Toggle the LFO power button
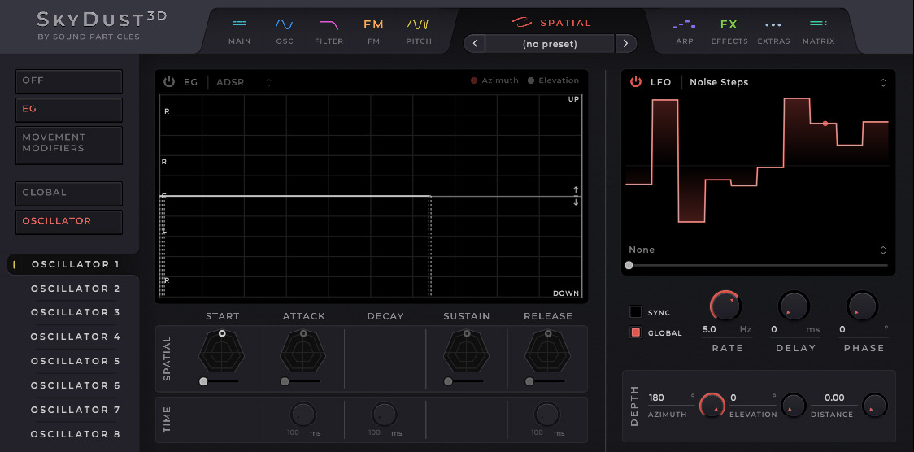This screenshot has height=452, width=914. (636, 82)
